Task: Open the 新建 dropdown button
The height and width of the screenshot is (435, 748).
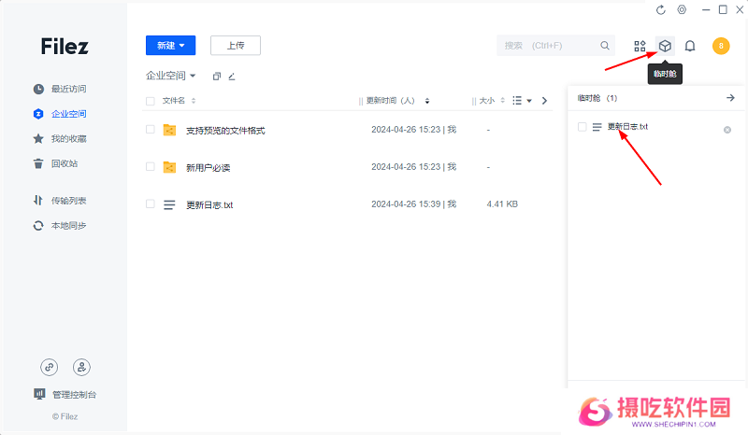Action: point(171,45)
